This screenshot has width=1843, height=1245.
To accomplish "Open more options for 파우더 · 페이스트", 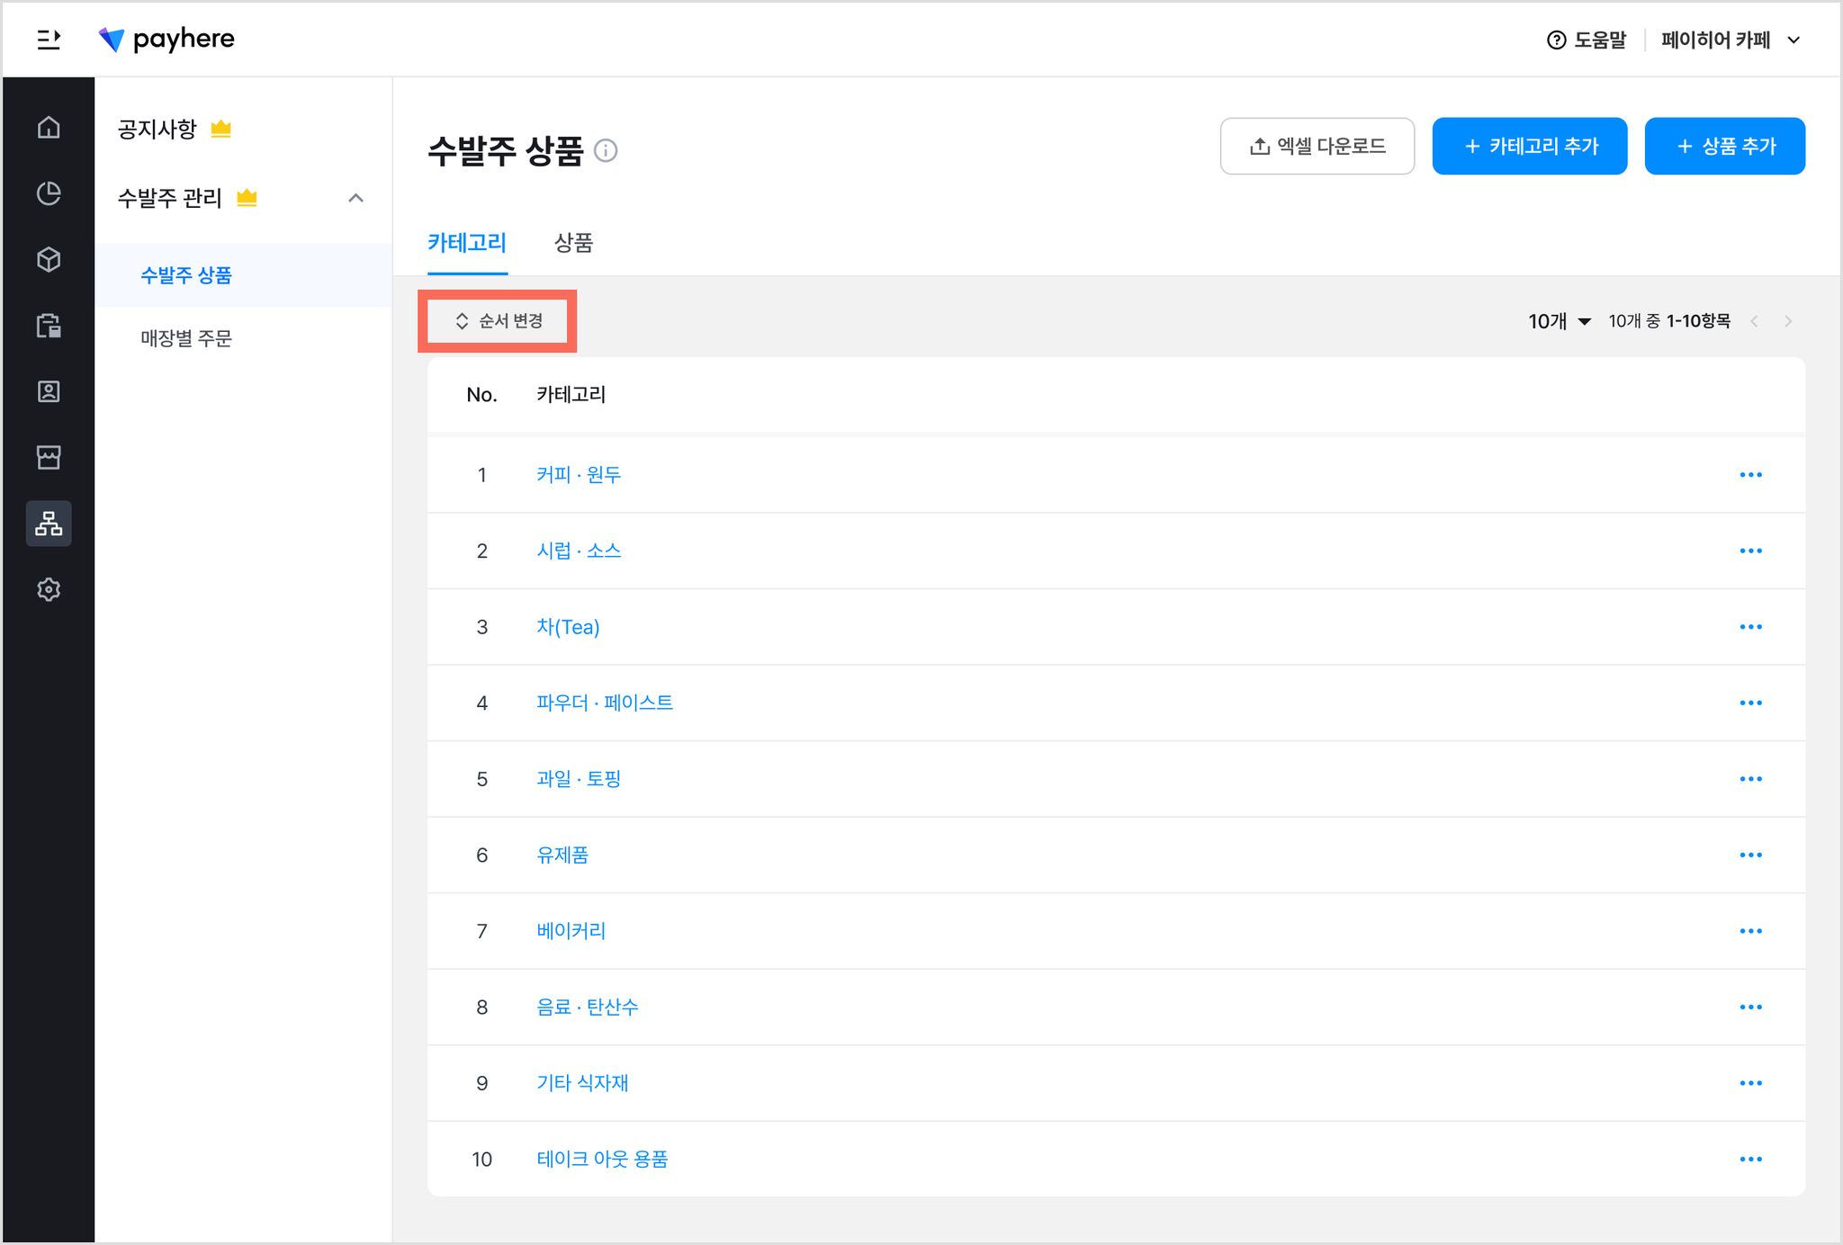I will [1750, 703].
